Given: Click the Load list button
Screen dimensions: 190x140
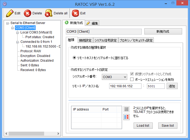Looking at the screenshot, I should (x=143, y=126).
